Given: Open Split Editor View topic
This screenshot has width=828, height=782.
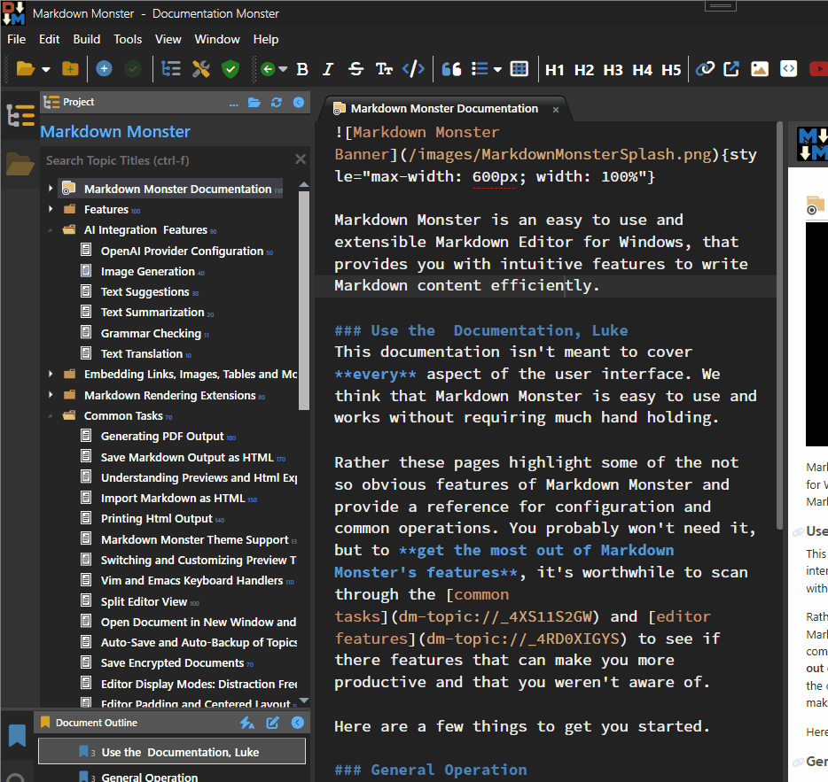Looking at the screenshot, I should click(144, 601).
